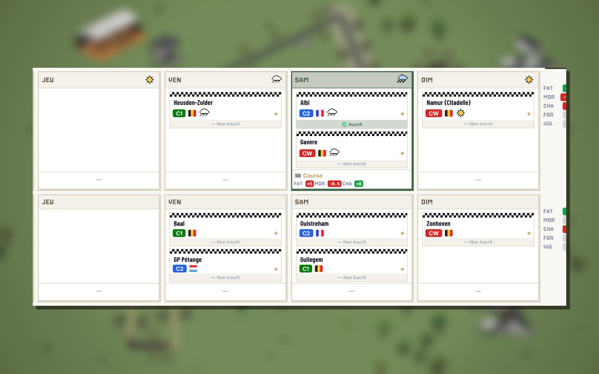The height and width of the screenshot is (374, 599).
Task: Click the cloud weather icon on the Gavere card
Action: click(335, 152)
